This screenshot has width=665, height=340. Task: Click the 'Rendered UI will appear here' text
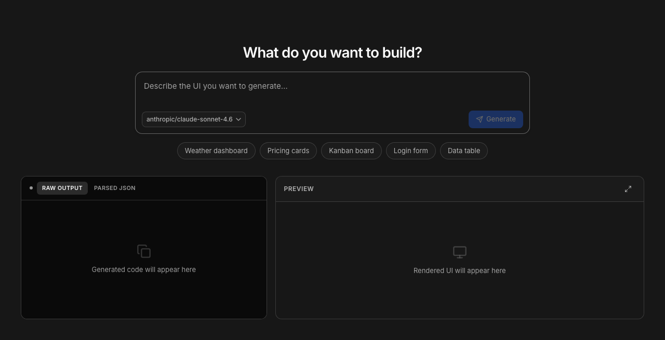(x=460, y=270)
